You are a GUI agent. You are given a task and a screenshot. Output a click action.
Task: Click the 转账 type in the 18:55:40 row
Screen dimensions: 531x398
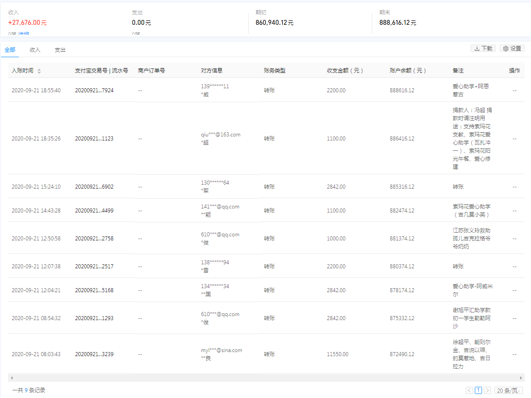pos(269,90)
